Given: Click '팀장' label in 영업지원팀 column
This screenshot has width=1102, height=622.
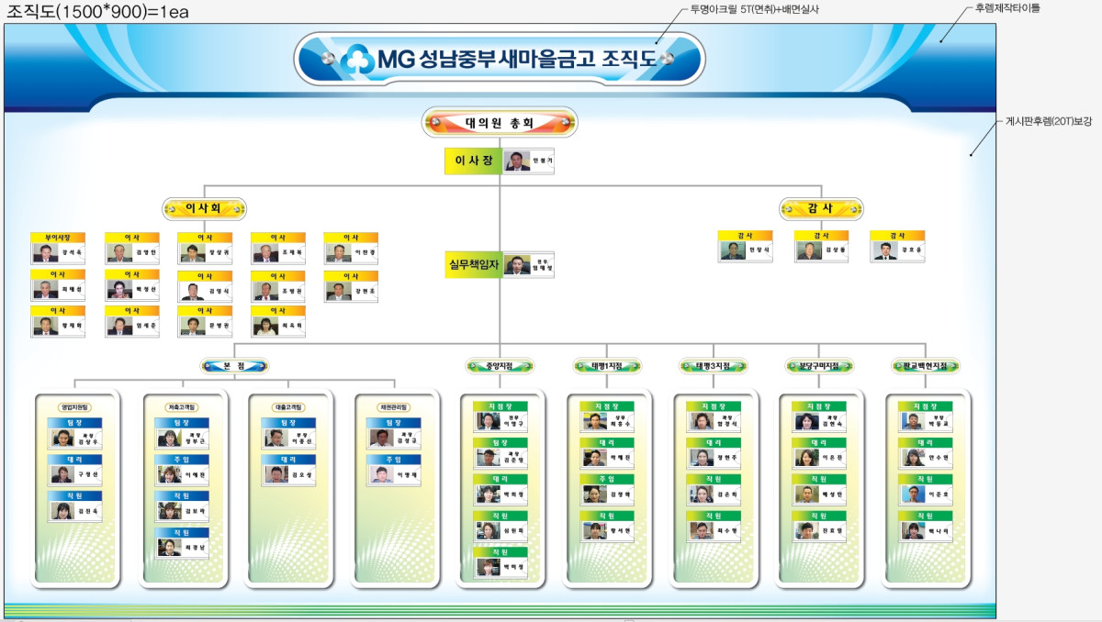Looking at the screenshot, I should (x=75, y=423).
